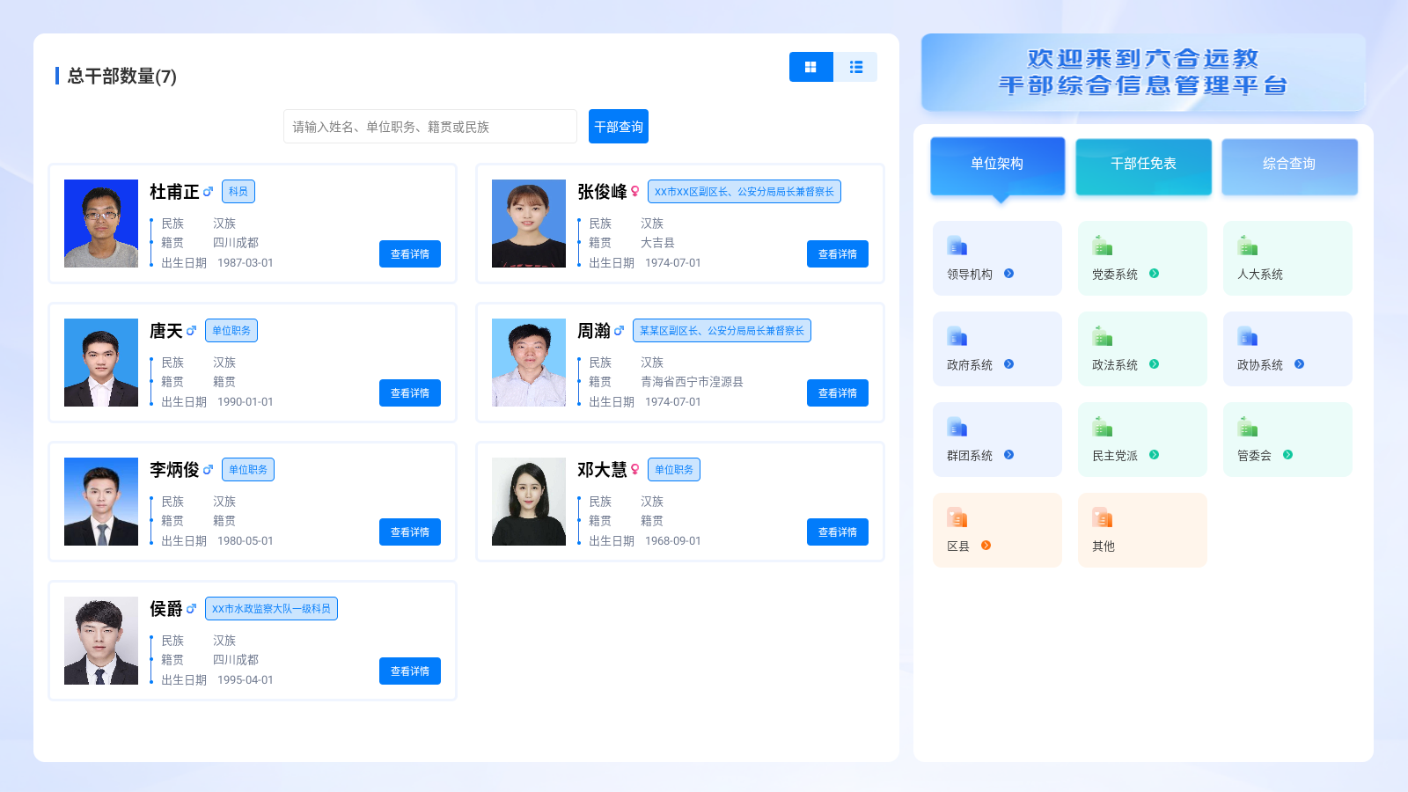Click the 区县 orange building icon

[957, 517]
